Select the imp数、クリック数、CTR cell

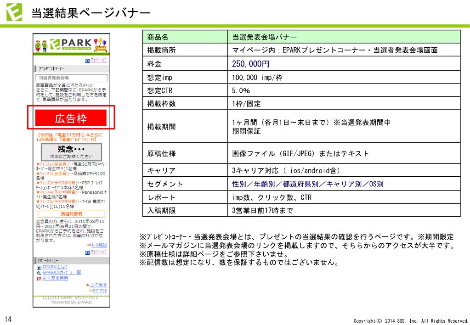point(344,197)
